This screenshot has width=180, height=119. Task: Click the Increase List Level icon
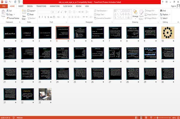[83, 12]
